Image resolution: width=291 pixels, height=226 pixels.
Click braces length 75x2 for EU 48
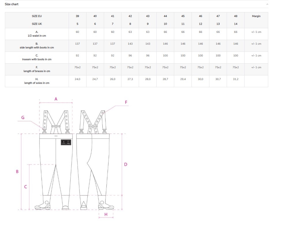236,67
